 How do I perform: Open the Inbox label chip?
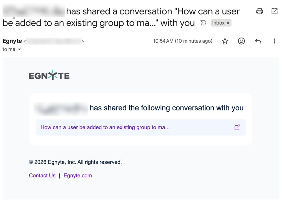click(x=219, y=23)
